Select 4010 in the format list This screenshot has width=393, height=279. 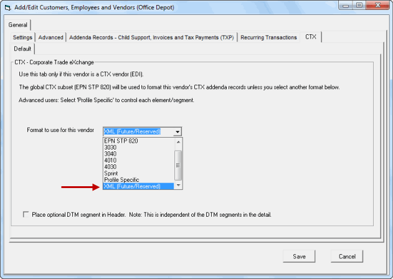pos(111,161)
